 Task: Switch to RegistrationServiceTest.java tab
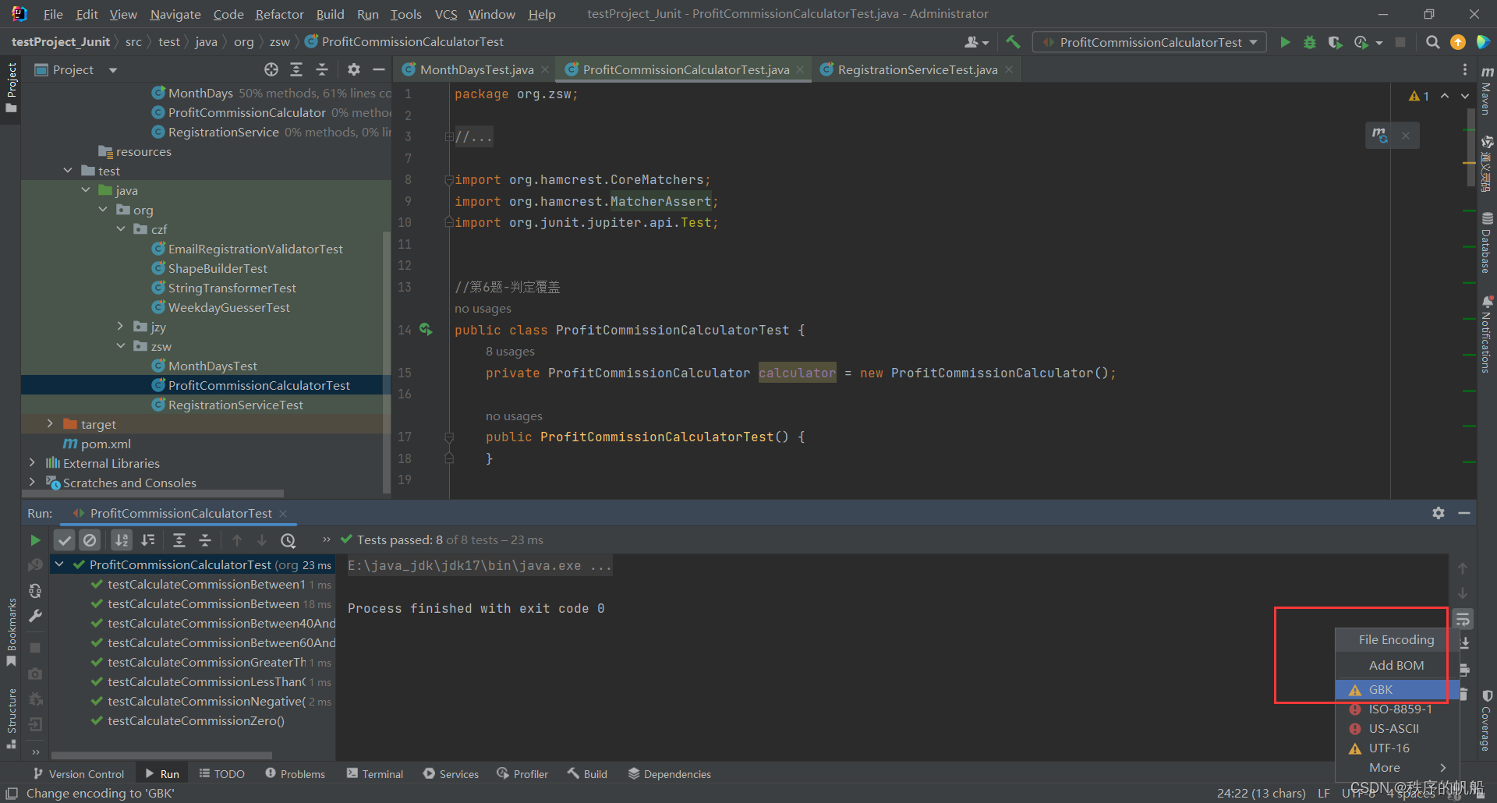coord(918,69)
